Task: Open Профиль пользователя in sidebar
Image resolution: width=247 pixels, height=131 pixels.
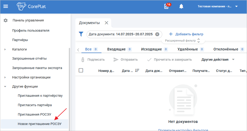Action: [31, 31]
